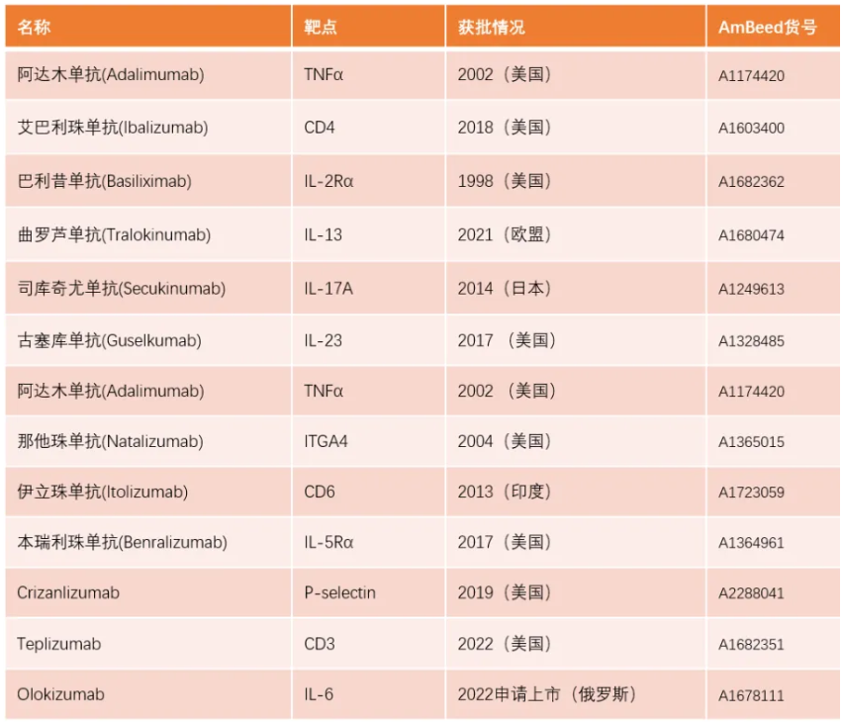Select the IL-23 target cell
The width and height of the screenshot is (843, 723).
point(323,340)
